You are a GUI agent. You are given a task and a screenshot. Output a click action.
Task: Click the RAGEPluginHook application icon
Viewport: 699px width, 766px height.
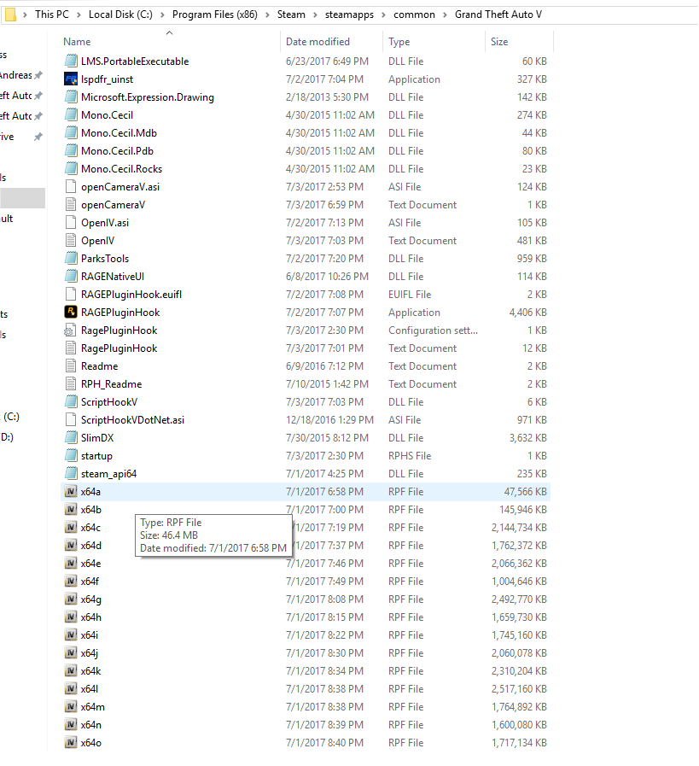71,313
